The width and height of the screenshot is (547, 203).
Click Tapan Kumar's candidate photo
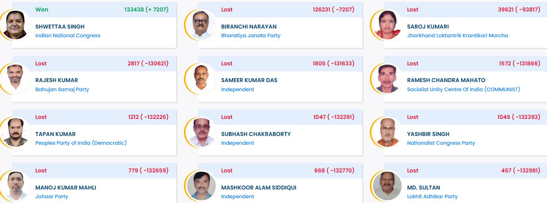click(16, 132)
